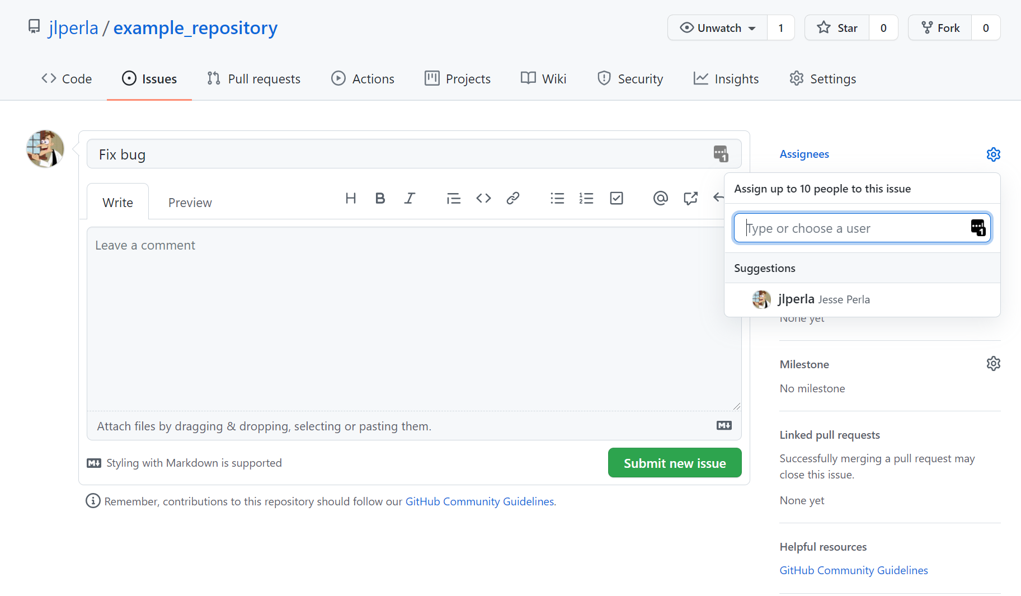The image size is (1021, 596).
Task: Open the Milestone gear settings
Action: click(x=993, y=364)
